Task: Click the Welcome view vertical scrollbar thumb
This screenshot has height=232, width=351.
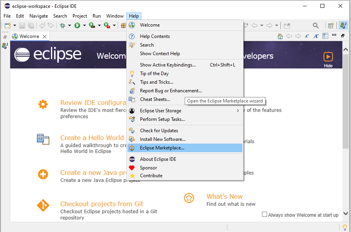Action: (346, 102)
